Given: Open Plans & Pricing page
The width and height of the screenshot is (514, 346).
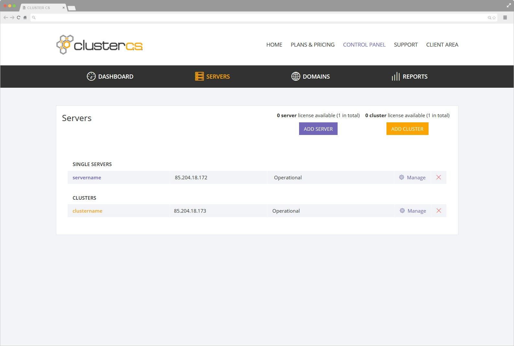Looking at the screenshot, I should coord(313,45).
